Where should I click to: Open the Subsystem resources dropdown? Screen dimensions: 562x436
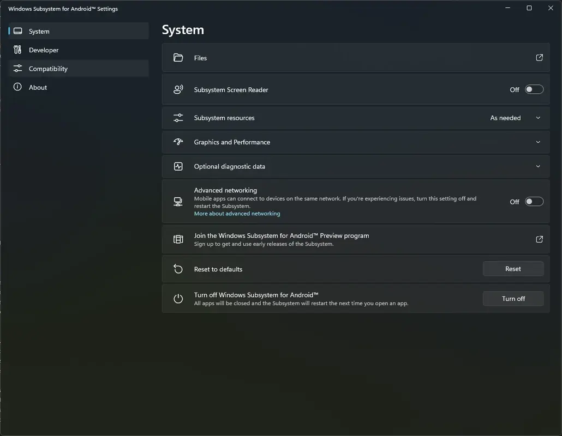(537, 117)
